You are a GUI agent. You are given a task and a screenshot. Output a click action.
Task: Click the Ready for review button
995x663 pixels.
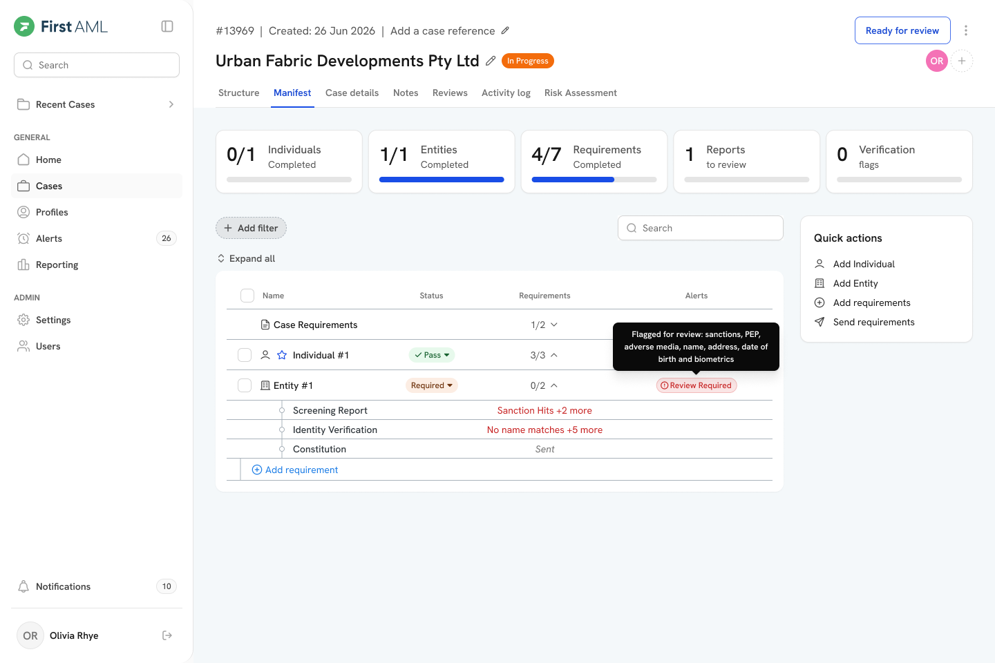tap(902, 30)
